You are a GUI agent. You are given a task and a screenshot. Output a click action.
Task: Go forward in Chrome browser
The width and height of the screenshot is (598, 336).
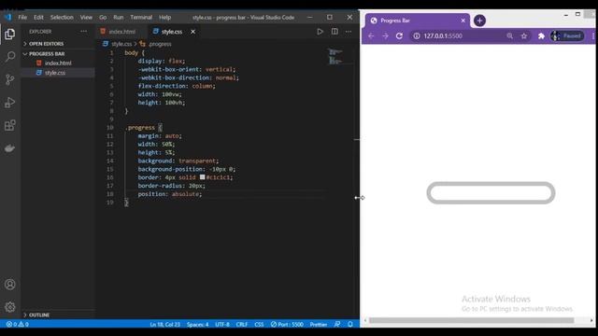pyautogui.click(x=385, y=35)
